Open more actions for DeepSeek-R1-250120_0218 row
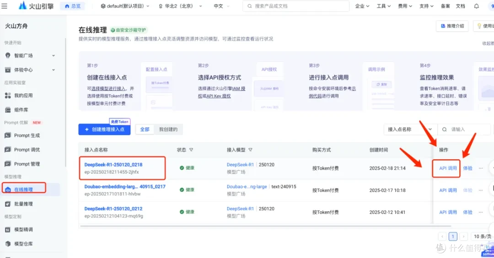The image size is (494, 258). 480,168
